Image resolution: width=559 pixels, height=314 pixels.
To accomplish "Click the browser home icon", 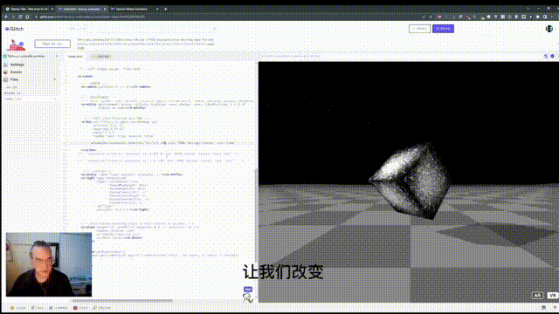I will point(27,17).
